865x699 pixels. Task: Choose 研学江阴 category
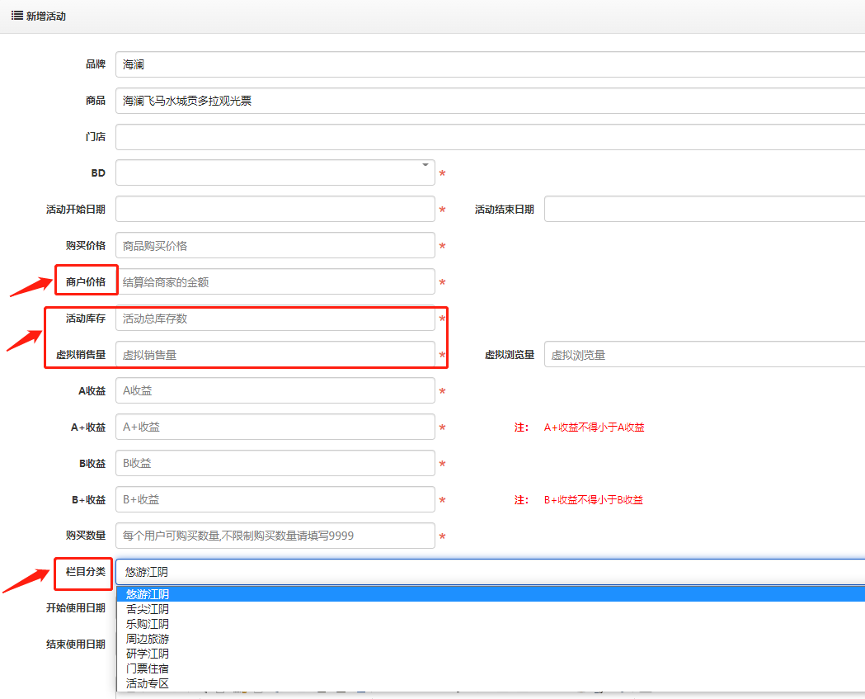(148, 654)
